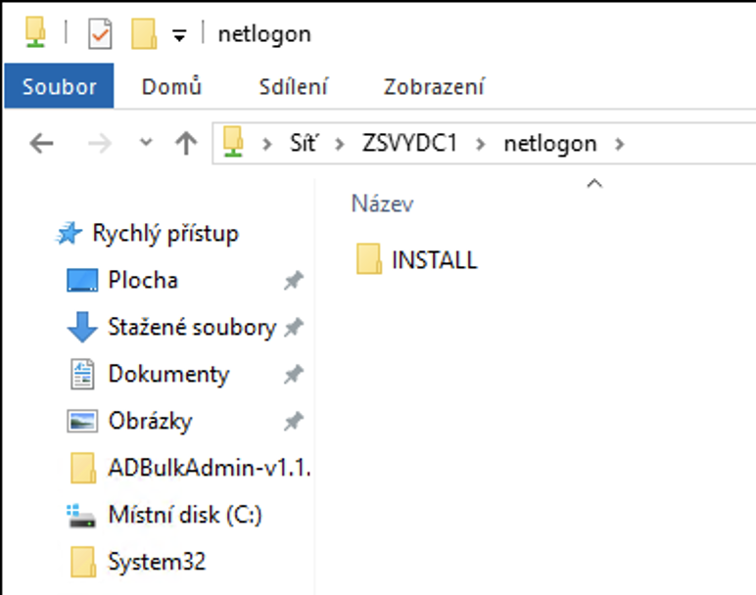Open Plocha desktop in sidebar
Viewport: 756px width, 595px height.
tap(143, 281)
